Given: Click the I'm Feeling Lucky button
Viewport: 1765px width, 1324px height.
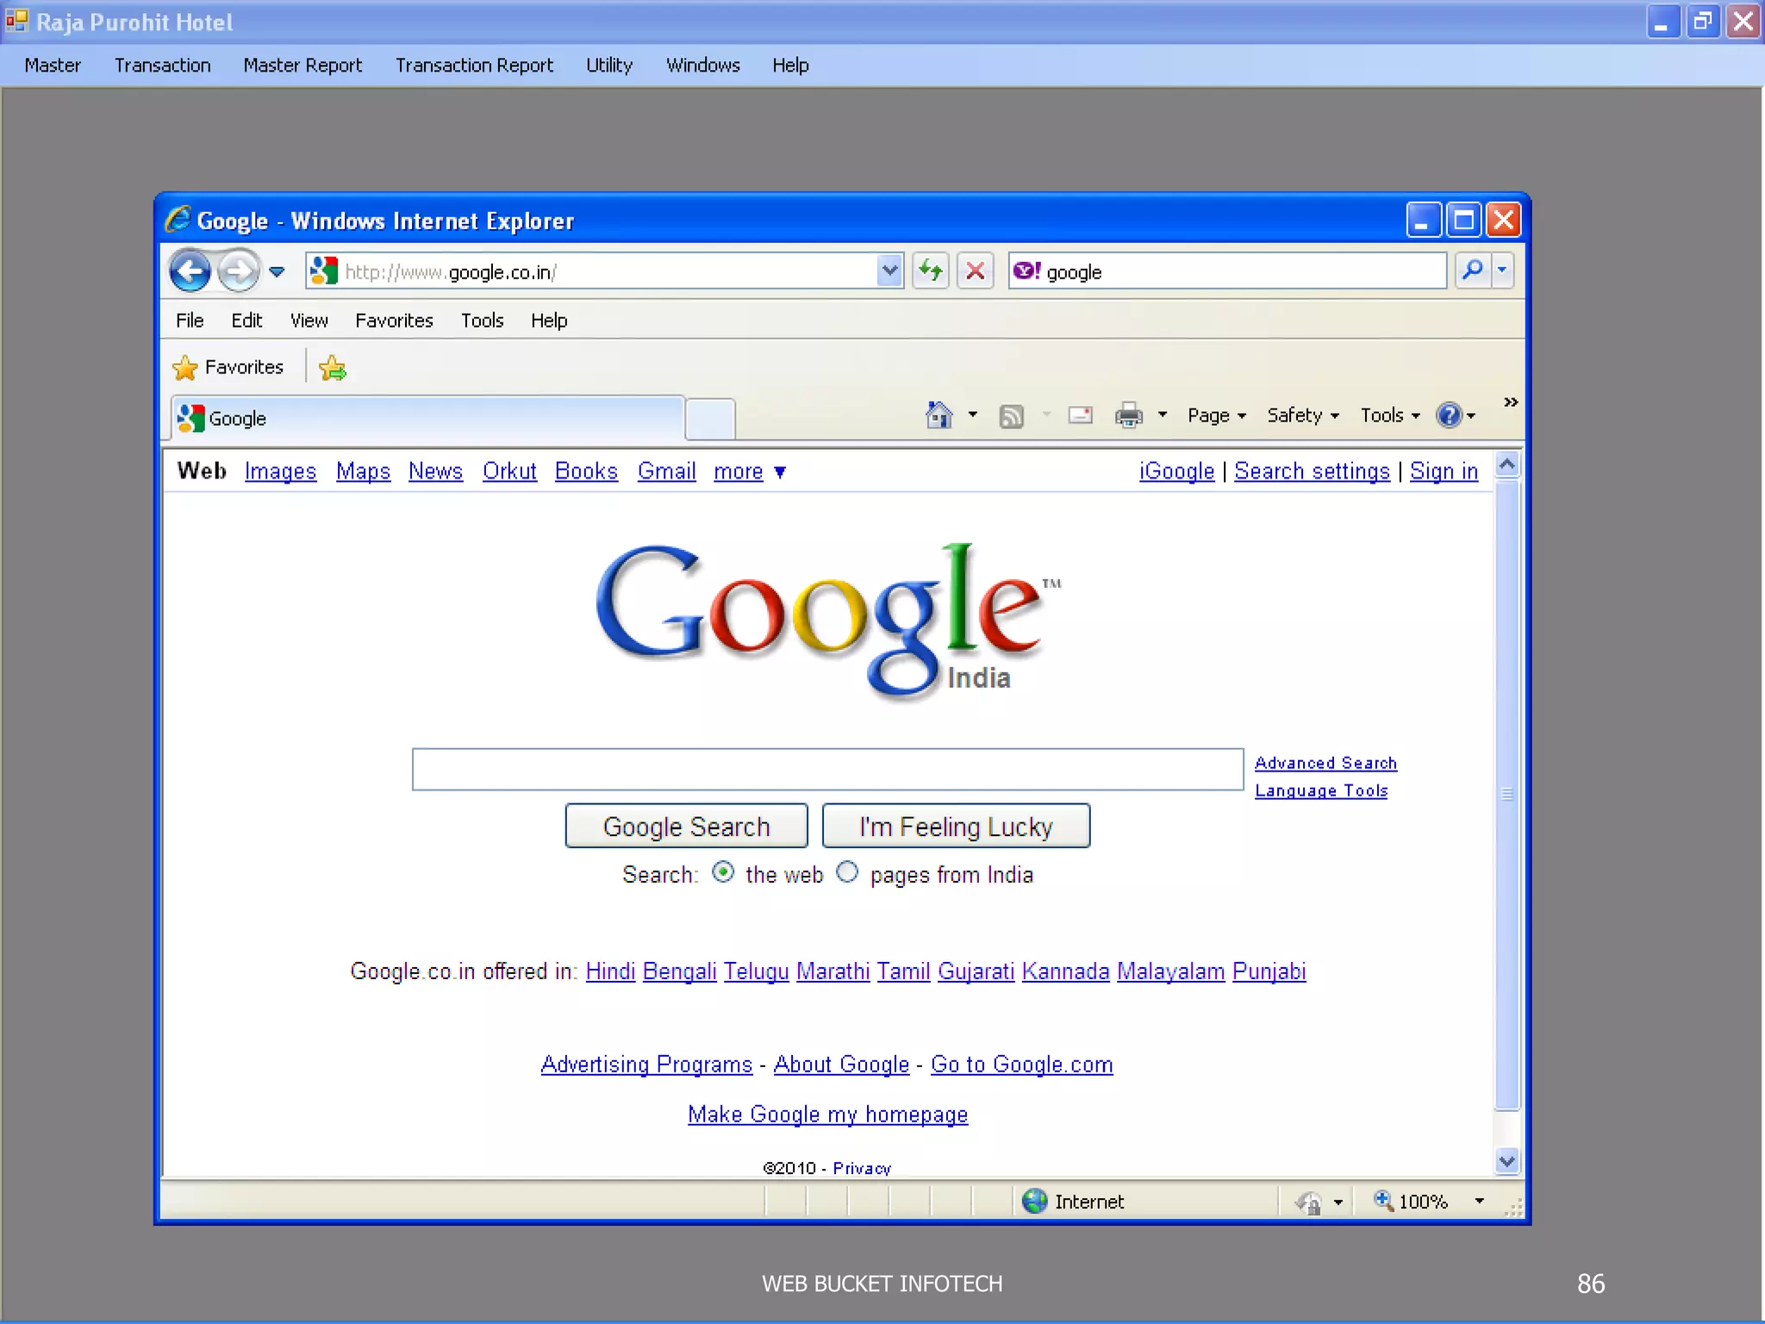Looking at the screenshot, I should click(x=956, y=827).
